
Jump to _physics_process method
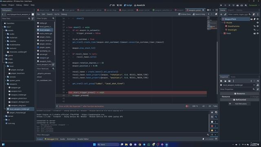point(44,73)
